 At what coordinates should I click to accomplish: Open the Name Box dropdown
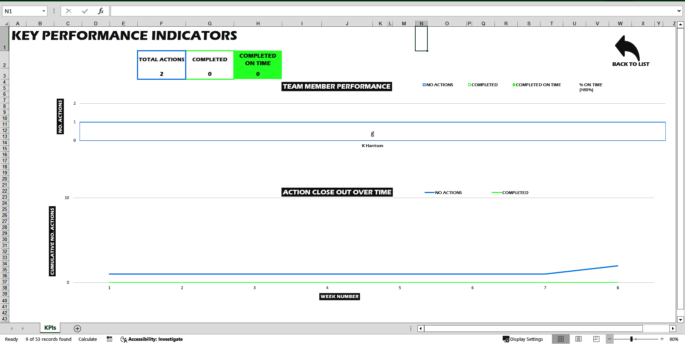tap(44, 11)
